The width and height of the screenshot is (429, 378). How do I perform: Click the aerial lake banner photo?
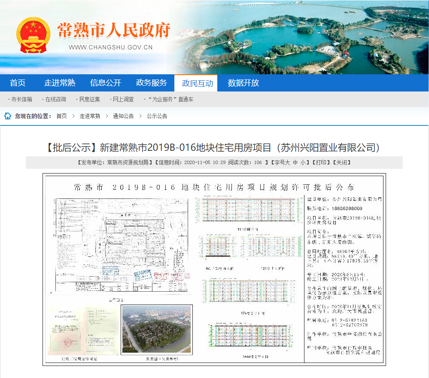point(301,37)
